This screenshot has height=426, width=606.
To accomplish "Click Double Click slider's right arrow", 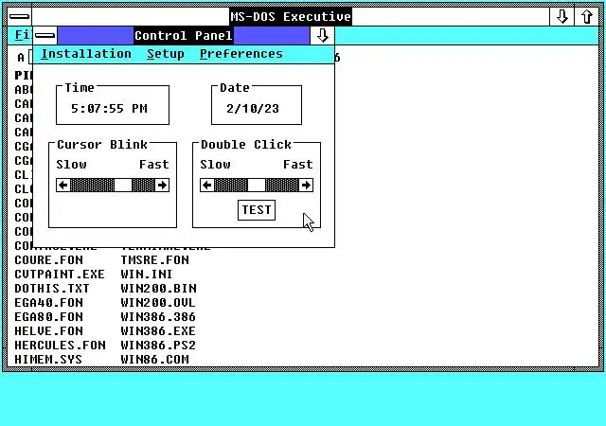I will 306,186.
